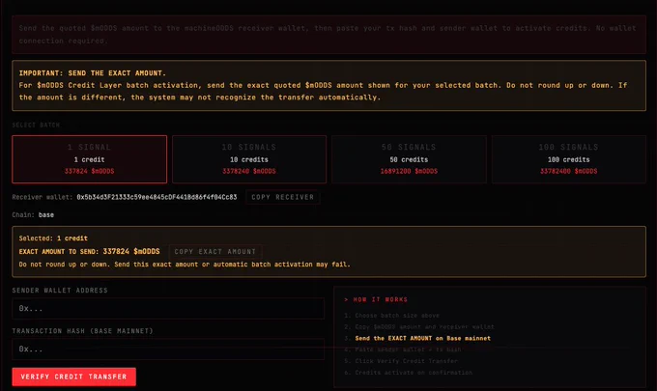Click the 'How It Works' heading
This screenshot has width=657, height=391.
(376, 299)
